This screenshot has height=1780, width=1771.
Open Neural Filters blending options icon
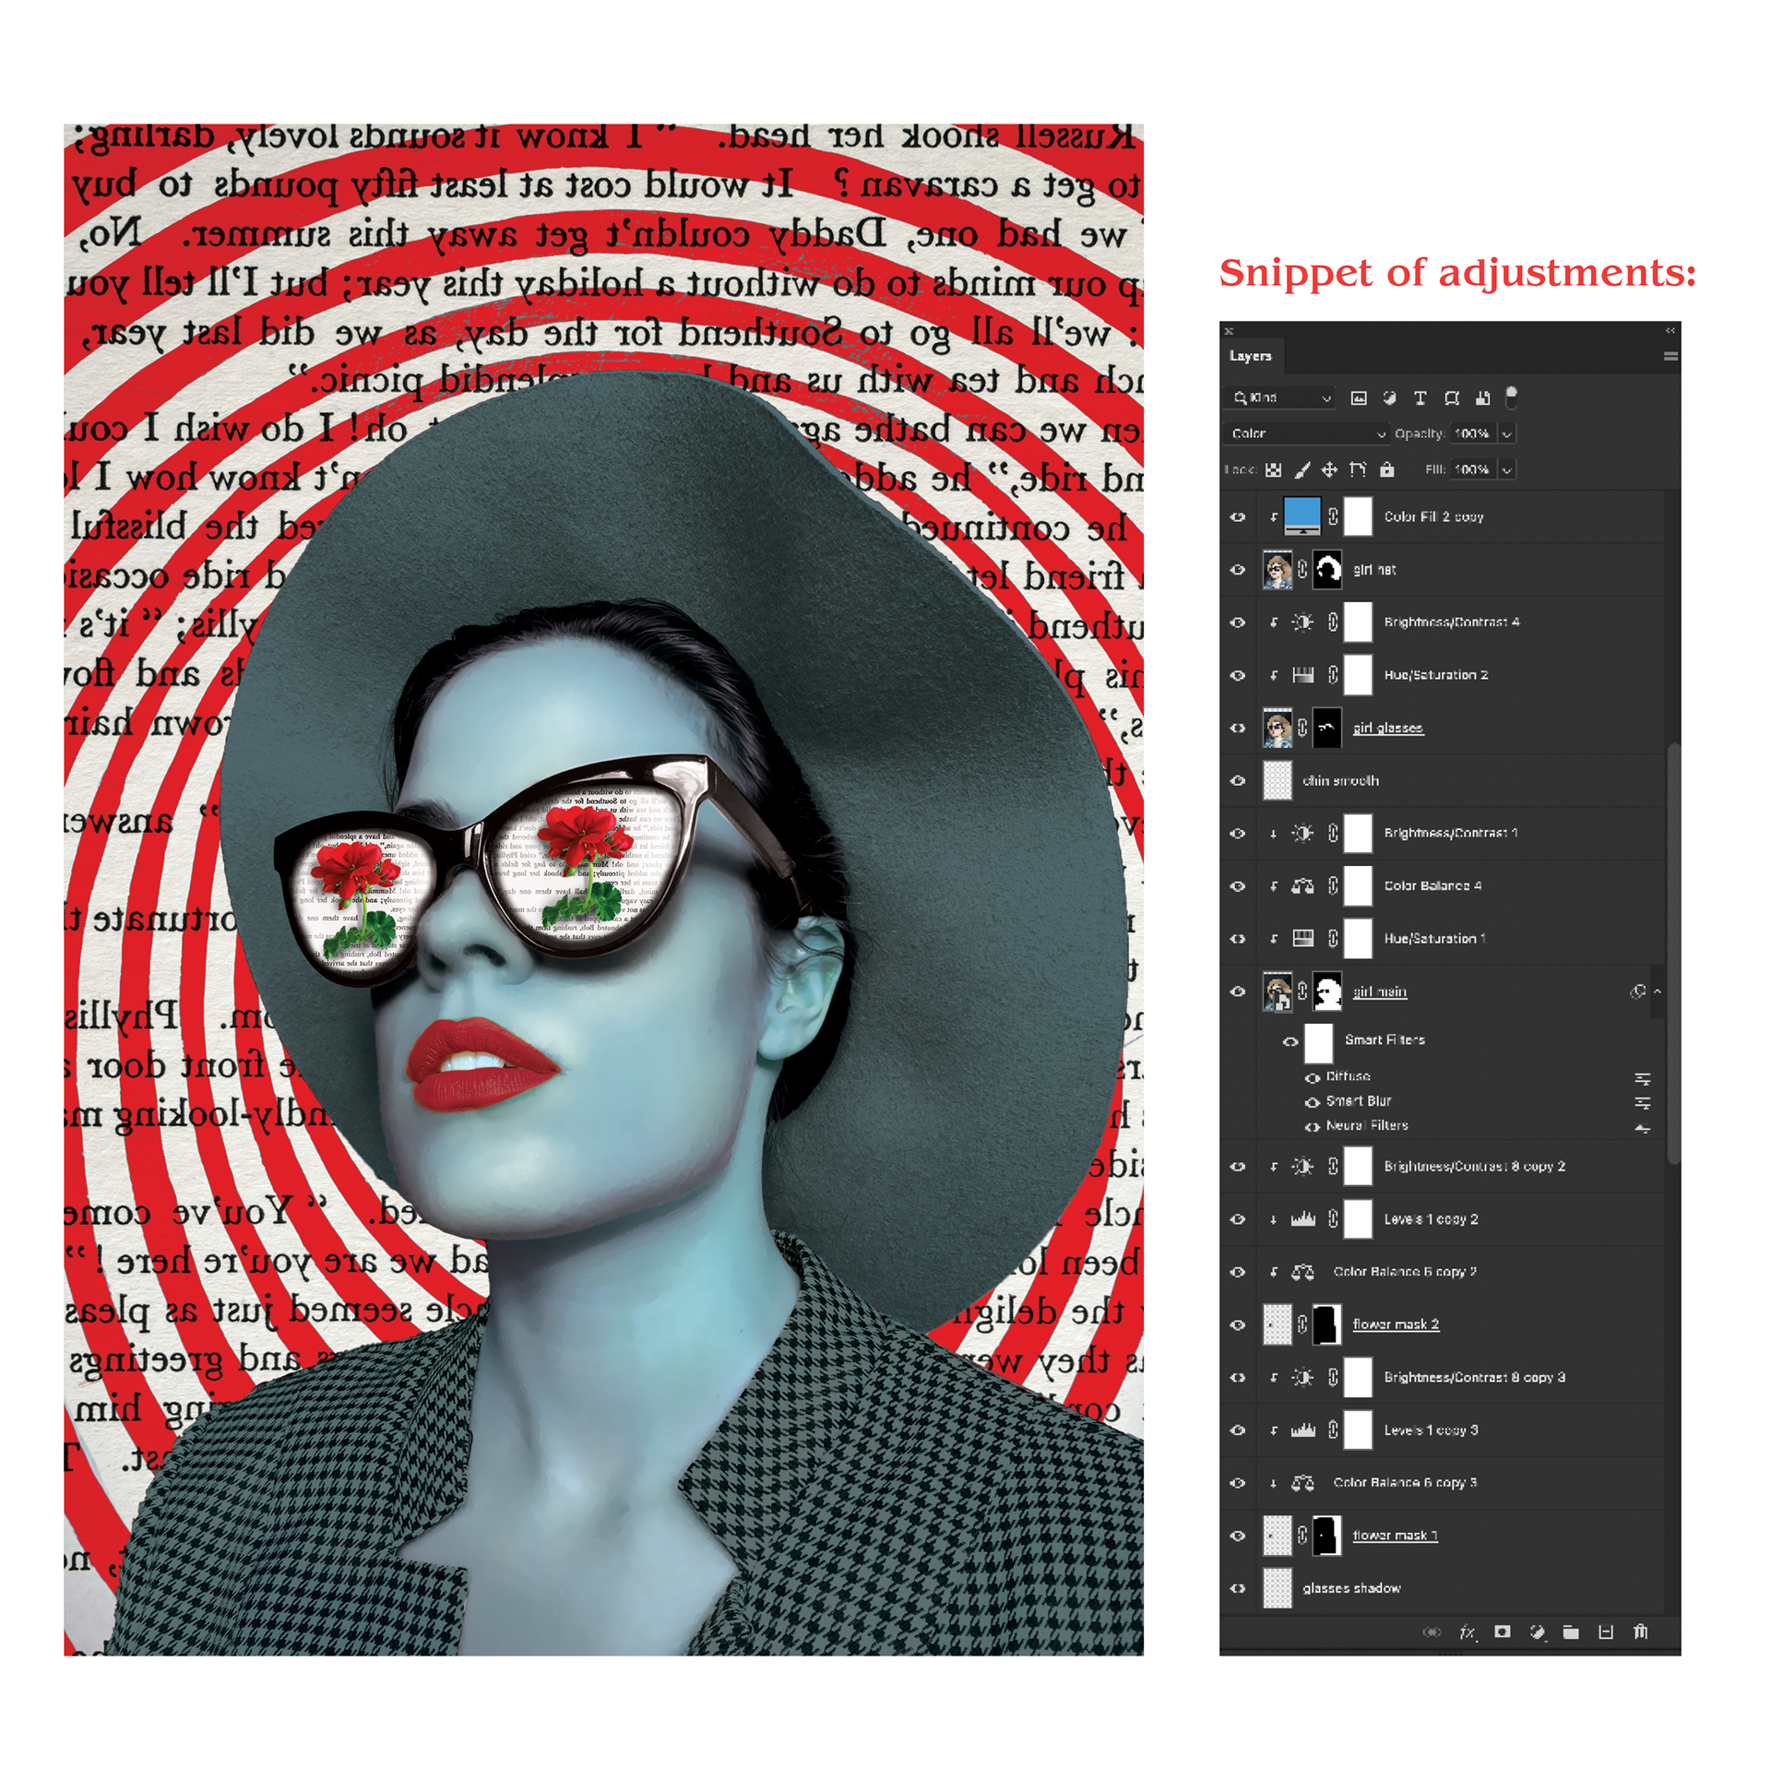[1642, 1127]
